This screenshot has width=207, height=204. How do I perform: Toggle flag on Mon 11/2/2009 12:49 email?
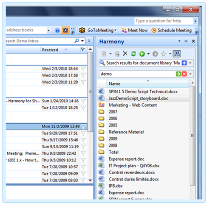click(84, 127)
